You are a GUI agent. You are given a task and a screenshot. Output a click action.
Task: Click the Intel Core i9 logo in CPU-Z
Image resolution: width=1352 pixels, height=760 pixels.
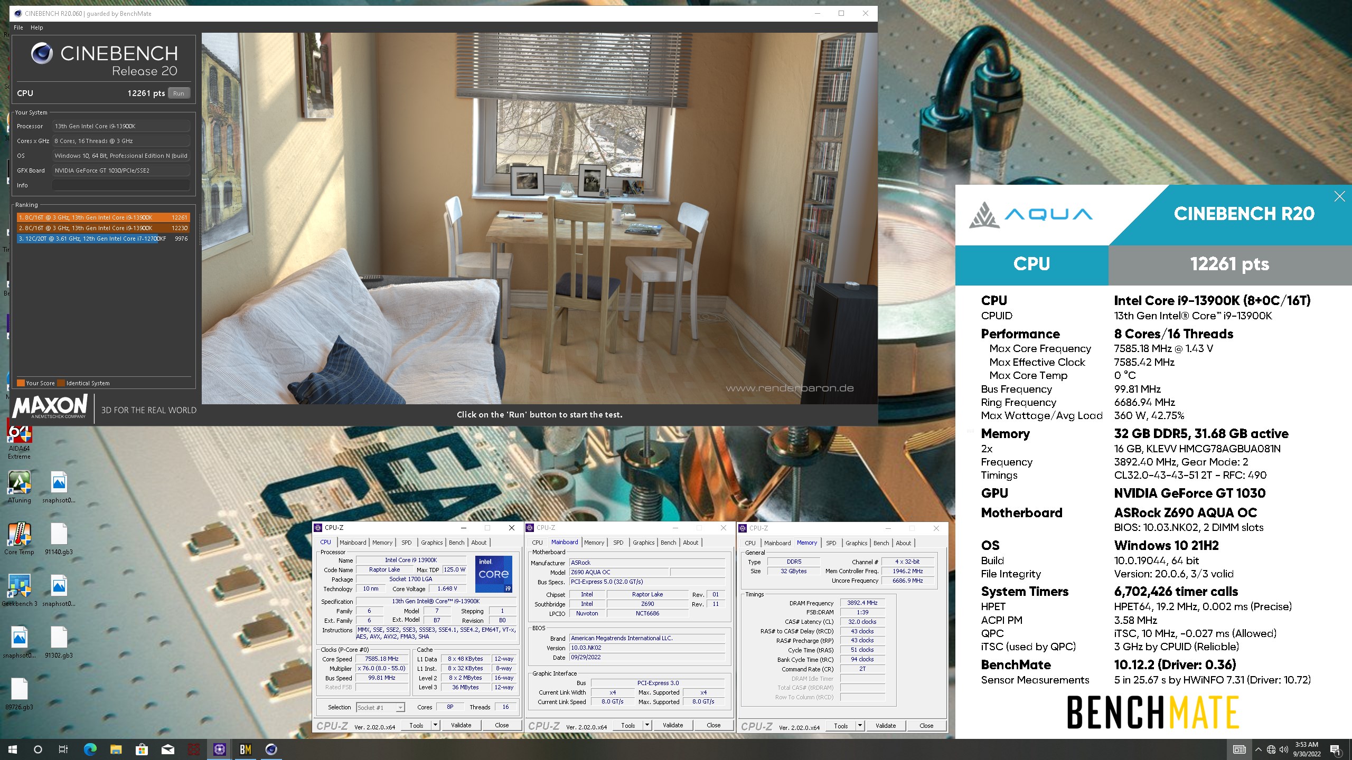click(494, 574)
